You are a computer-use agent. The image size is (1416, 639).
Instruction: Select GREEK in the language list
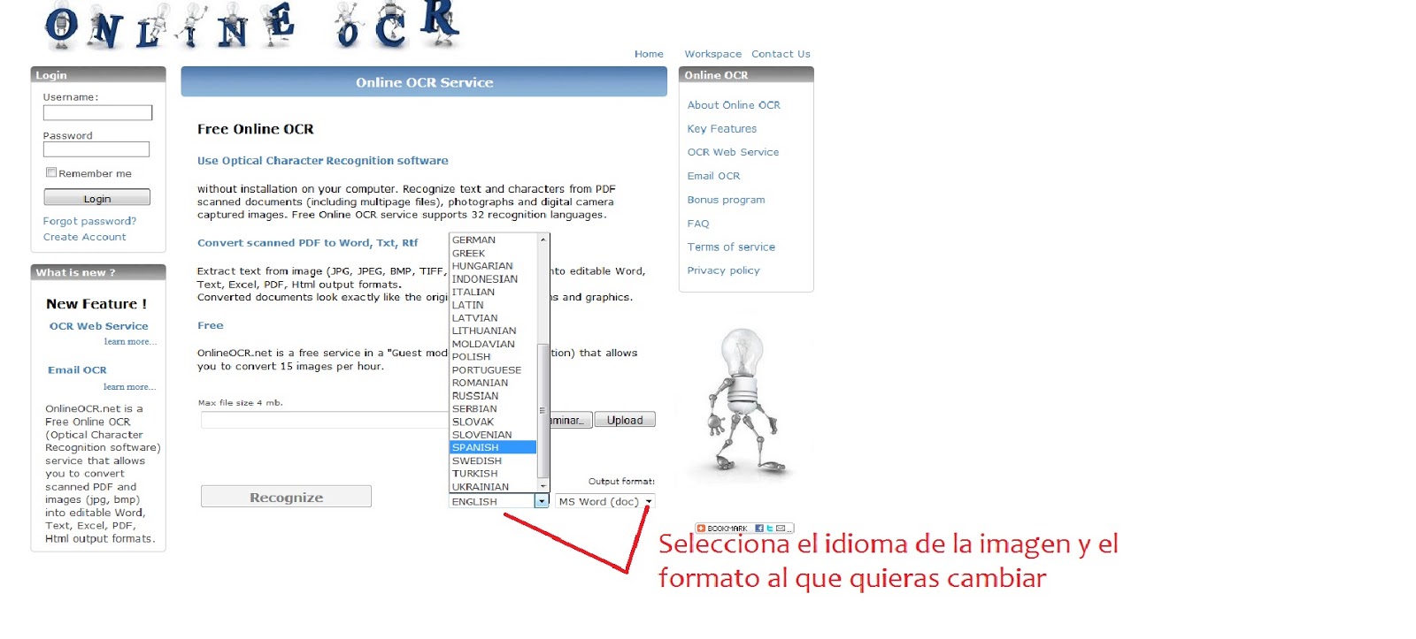[493, 253]
